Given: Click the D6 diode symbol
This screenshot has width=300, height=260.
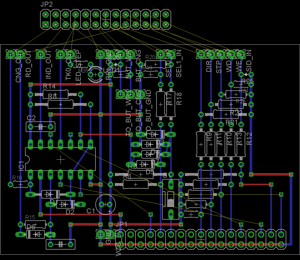Looking at the screenshot, I should [36, 234].
